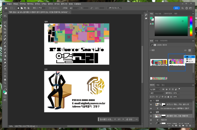Image resolution: width=197 pixels, height=130 pixels.
Task: Select the Move tool
Action: [5, 16]
